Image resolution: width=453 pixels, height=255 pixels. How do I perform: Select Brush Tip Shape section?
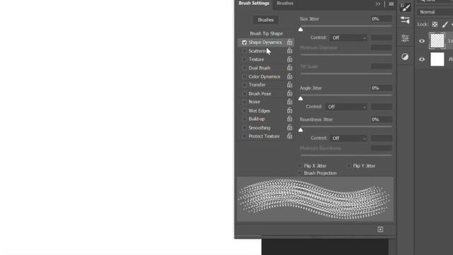click(266, 33)
